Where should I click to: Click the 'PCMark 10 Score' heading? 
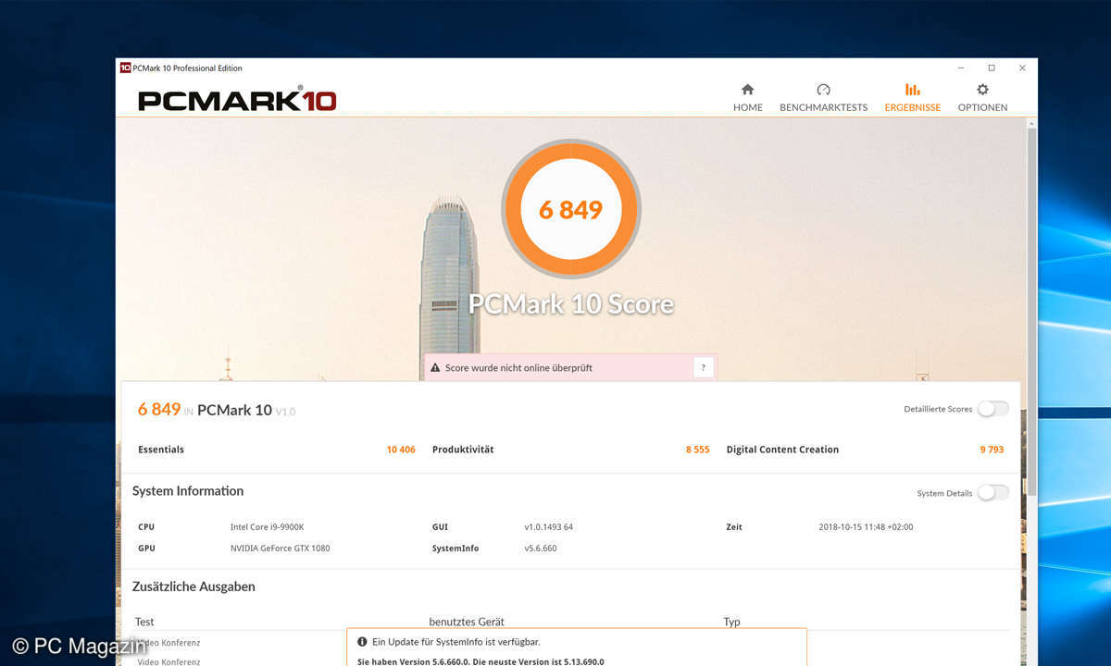click(571, 304)
